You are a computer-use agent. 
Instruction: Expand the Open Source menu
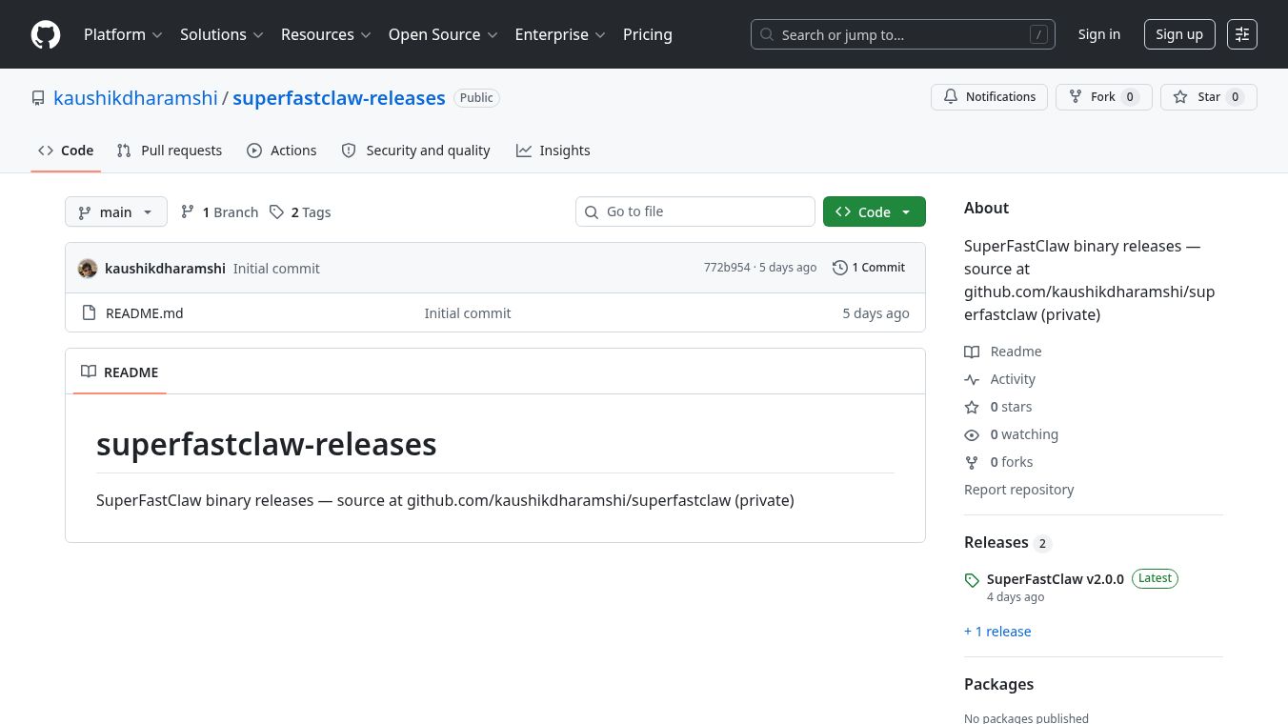(x=443, y=34)
